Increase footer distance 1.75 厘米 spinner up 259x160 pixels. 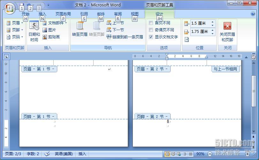[213, 30]
